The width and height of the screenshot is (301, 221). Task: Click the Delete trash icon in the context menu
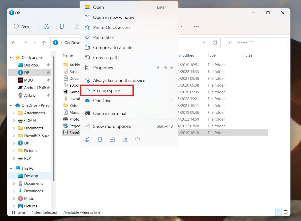coord(138,139)
